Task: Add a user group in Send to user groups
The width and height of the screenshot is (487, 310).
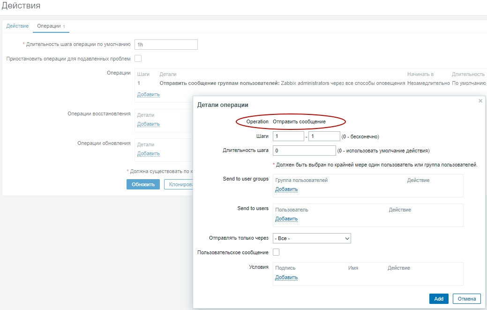Action: [287, 189]
